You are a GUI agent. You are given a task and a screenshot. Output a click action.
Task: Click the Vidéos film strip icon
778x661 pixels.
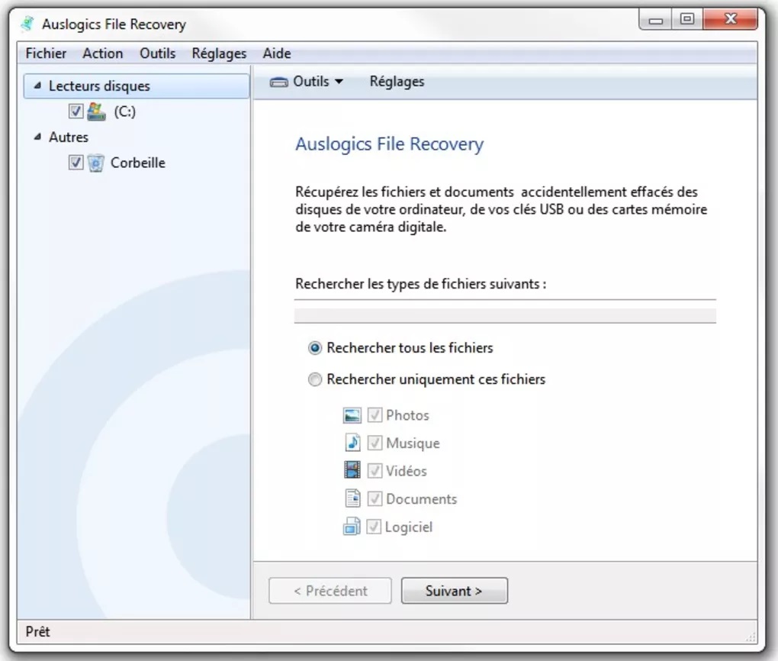[x=352, y=471]
